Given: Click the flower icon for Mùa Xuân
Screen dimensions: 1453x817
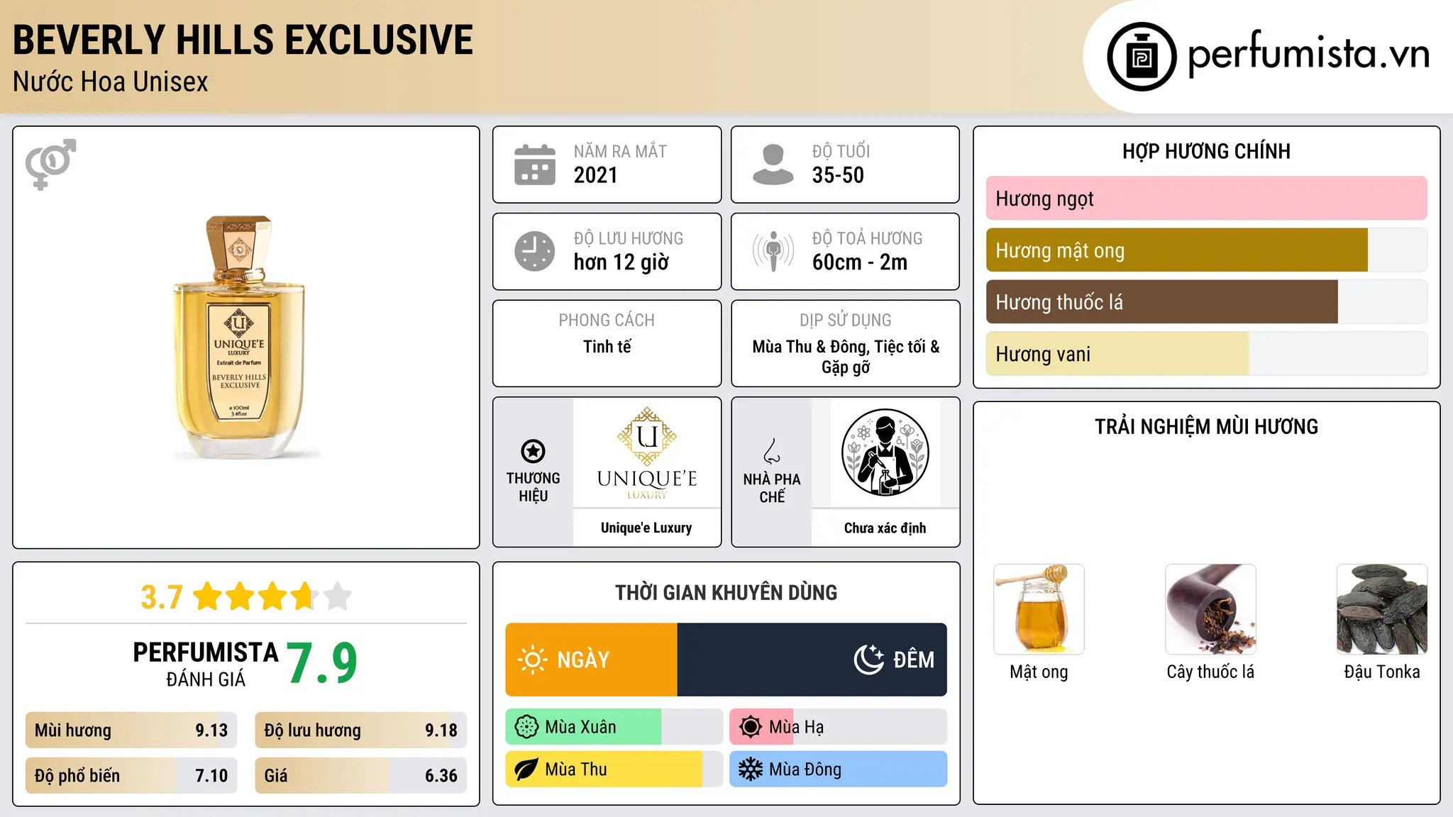Looking at the screenshot, I should [x=526, y=727].
